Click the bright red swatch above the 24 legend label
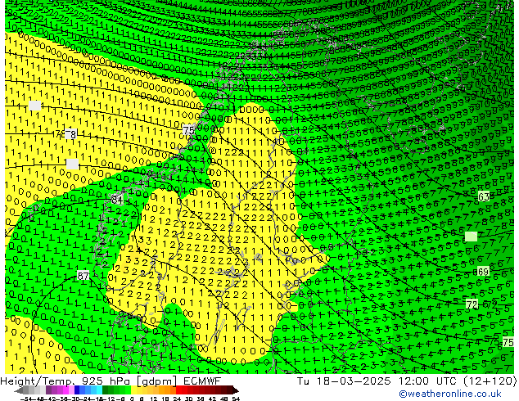The width and height of the screenshot is (519, 401). [x=178, y=390]
